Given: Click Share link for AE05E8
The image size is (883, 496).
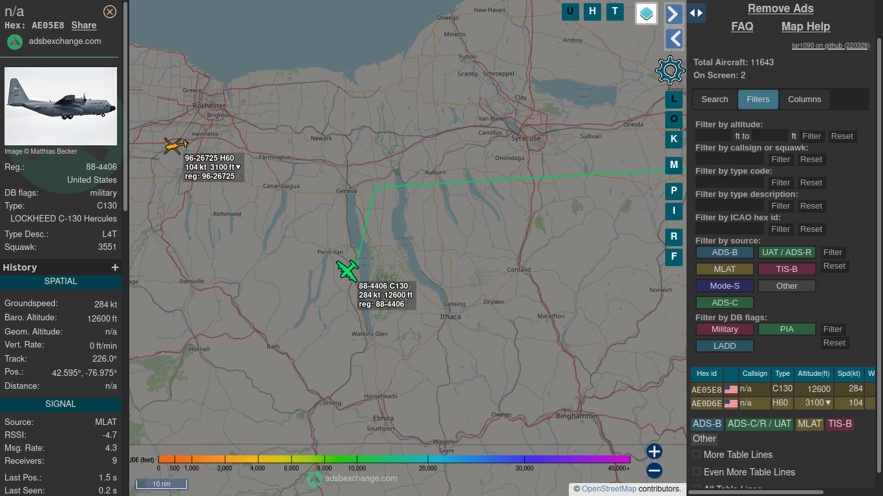Looking at the screenshot, I should point(84,25).
